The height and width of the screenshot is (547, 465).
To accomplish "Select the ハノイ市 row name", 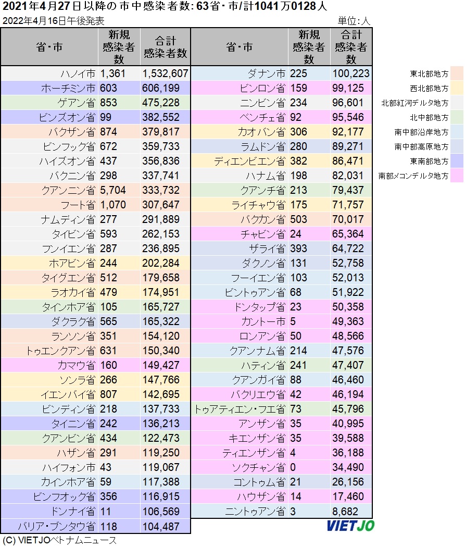I will [78, 73].
